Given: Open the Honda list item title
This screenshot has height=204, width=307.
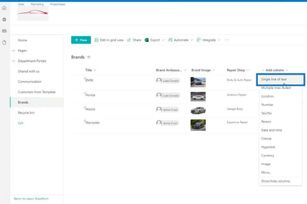Looking at the screenshot, I should pyautogui.click(x=90, y=95).
